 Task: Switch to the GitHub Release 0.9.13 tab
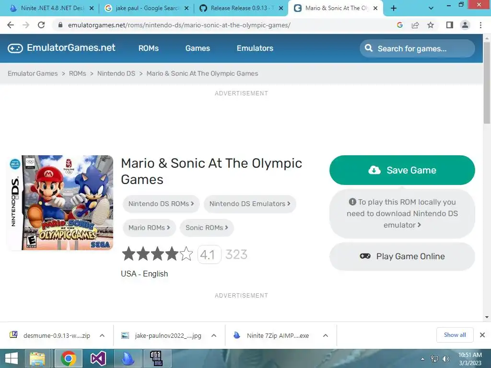[x=241, y=8]
